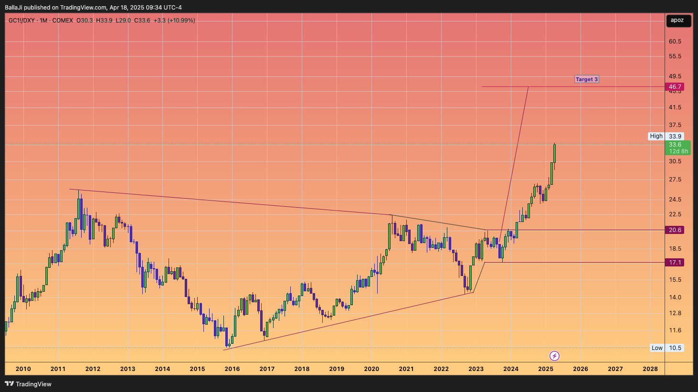Click the 37.5 price axis label
This screenshot has height=392, width=698.
pyautogui.click(x=675, y=125)
